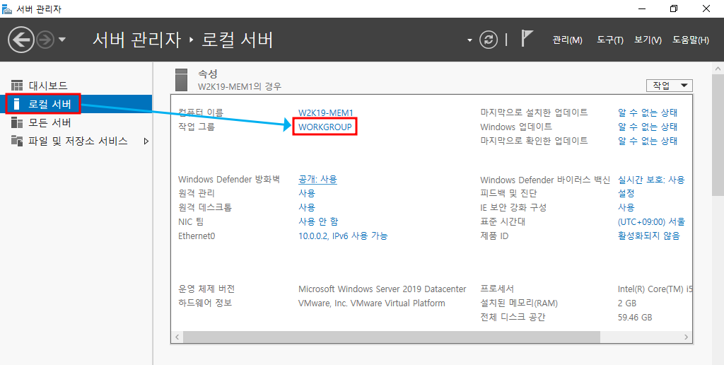Click horizontal scrollbar left arrow
The width and height of the screenshot is (724, 365).
[176, 337]
